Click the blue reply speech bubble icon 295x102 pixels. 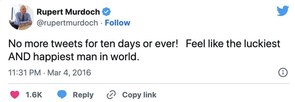62,95
